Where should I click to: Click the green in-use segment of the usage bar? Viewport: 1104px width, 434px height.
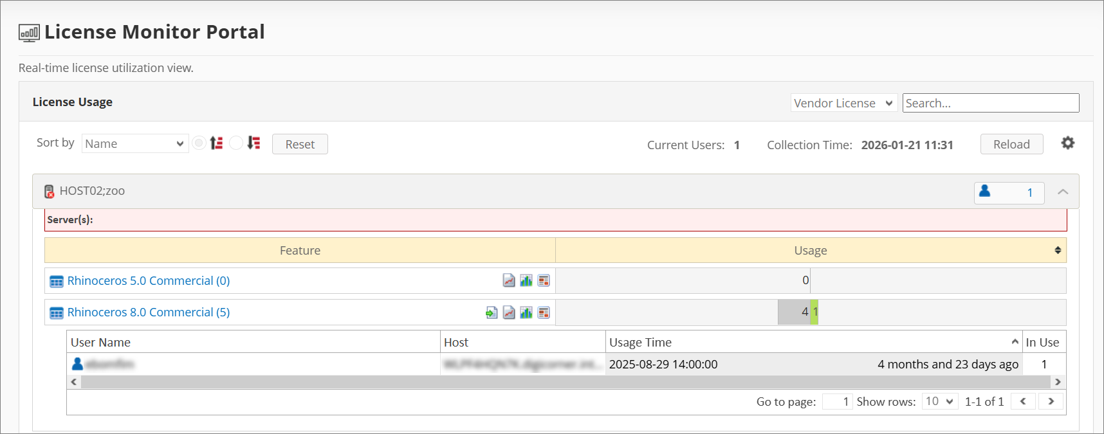click(x=814, y=312)
